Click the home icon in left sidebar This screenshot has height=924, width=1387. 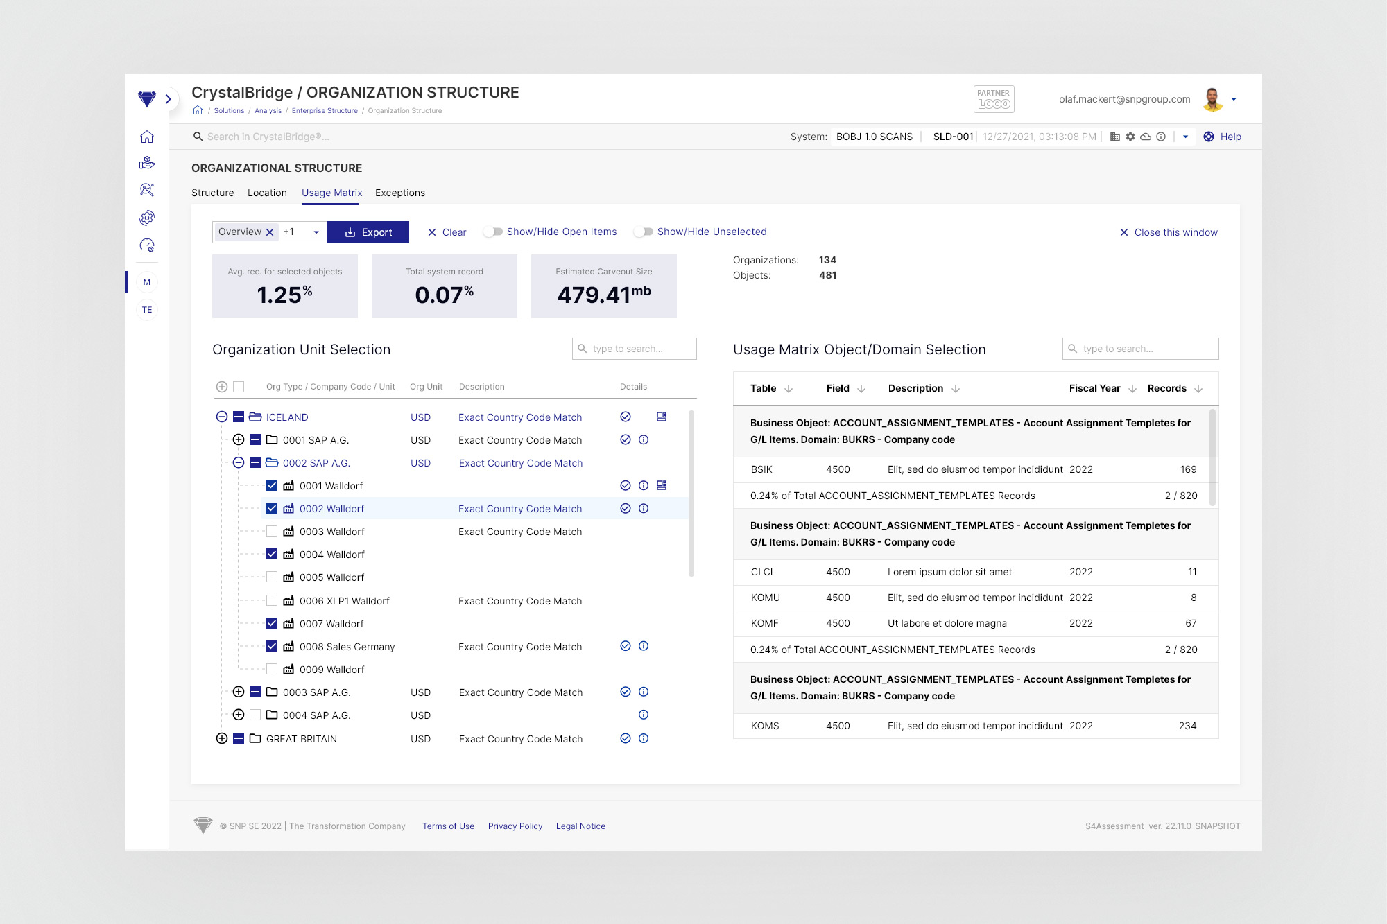point(146,137)
